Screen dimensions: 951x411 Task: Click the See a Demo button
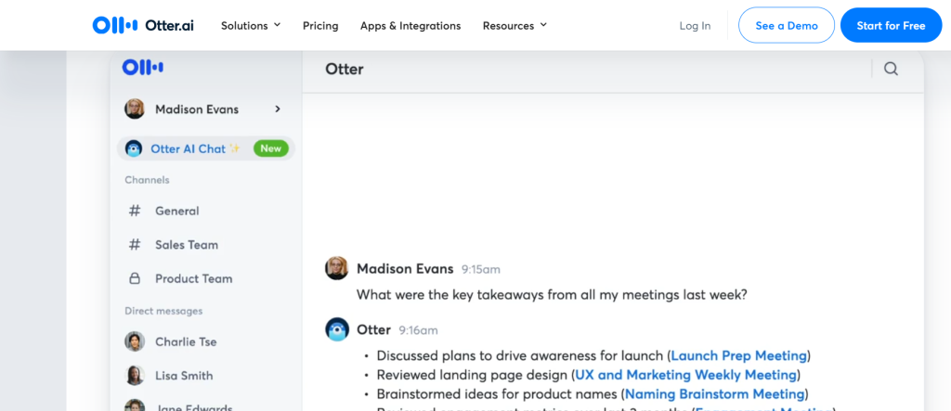point(787,25)
